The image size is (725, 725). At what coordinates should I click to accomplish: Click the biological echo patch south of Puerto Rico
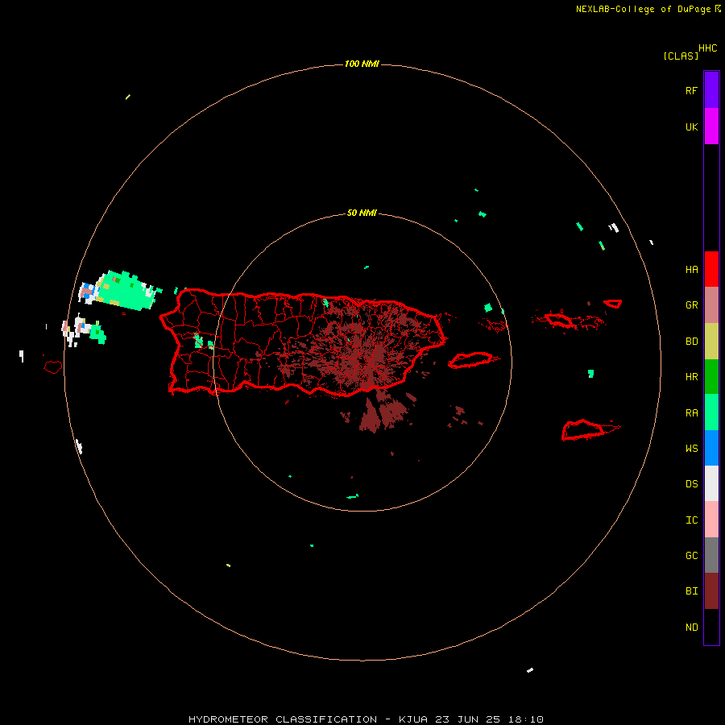[x=383, y=411]
